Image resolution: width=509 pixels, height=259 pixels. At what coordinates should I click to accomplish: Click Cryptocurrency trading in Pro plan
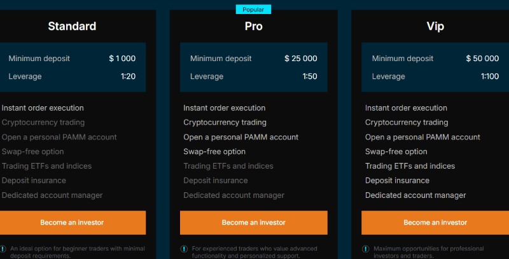pos(225,122)
